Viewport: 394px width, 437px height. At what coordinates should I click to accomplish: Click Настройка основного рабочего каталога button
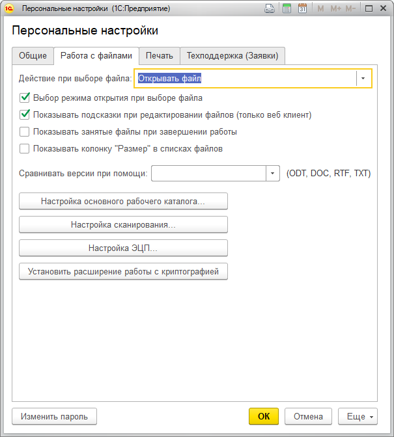123,201
